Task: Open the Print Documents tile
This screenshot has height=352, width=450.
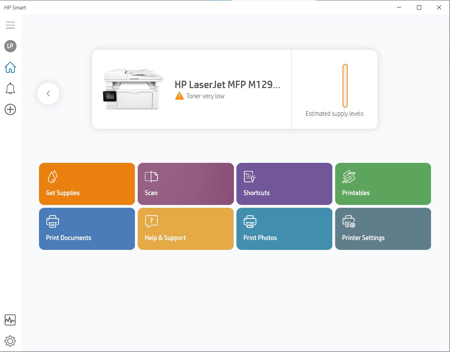Action: [x=87, y=229]
